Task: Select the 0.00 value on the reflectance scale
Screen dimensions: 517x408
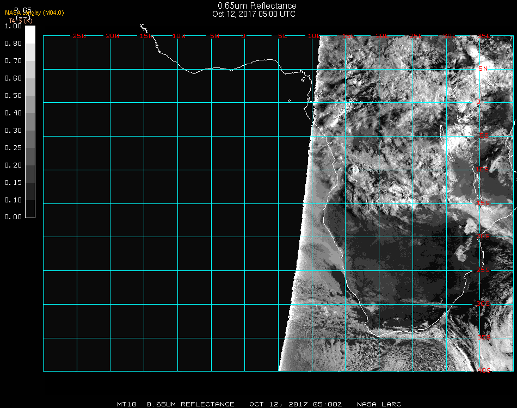Action: click(13, 217)
